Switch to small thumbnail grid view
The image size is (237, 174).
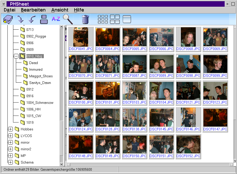pos(103,19)
